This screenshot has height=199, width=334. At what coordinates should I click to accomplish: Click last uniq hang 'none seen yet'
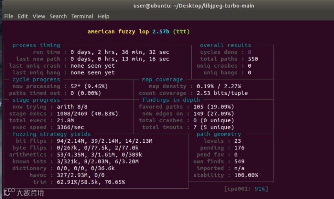(x=92, y=72)
